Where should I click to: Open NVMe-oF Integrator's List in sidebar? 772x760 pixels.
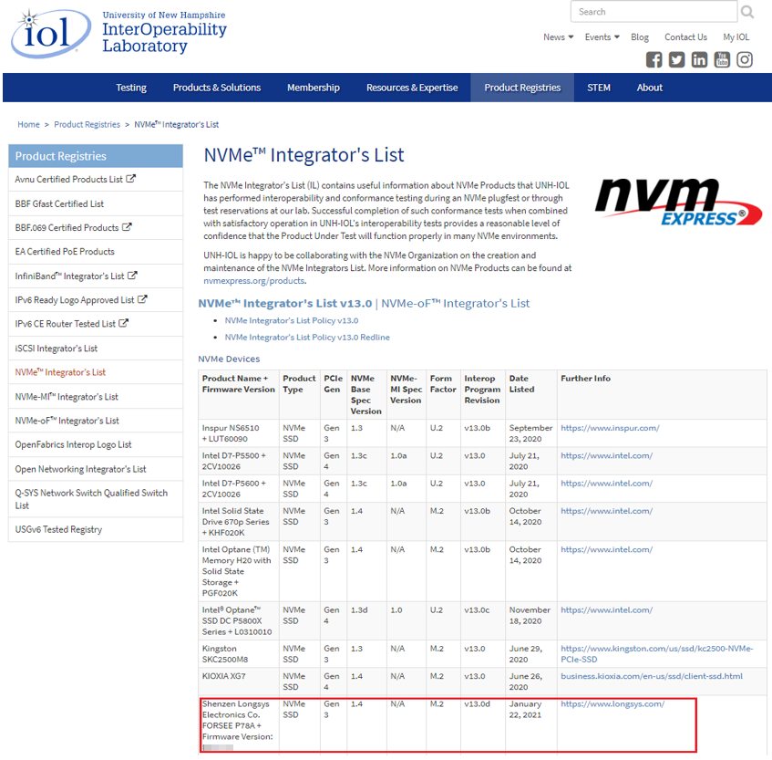tap(96, 421)
